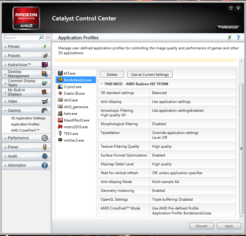Screen dimensions: 246x236
Task: Click the AMD CrossFireX Mode label
Action: [121, 208]
